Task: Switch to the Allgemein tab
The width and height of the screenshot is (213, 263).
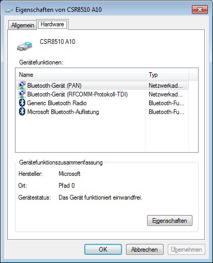Action: (x=23, y=25)
